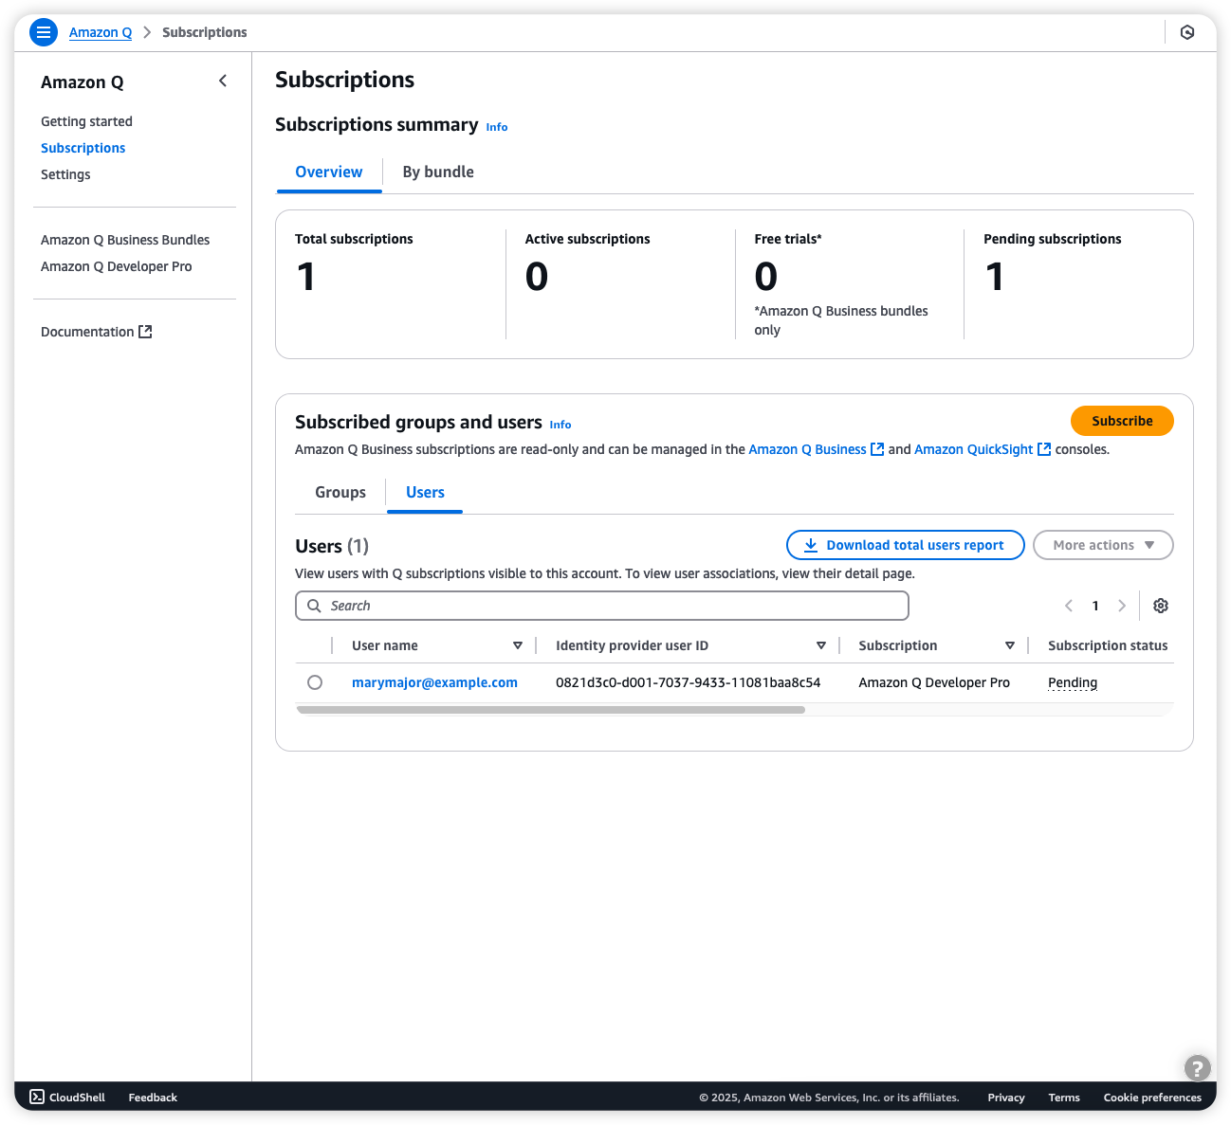Screen dimensions: 1231x1125
Task: Go to next page of users
Action: click(x=1122, y=606)
